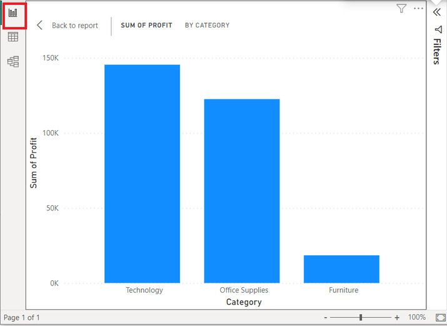Click the Category axis title
Screen dimensions: 447x326
click(244, 302)
